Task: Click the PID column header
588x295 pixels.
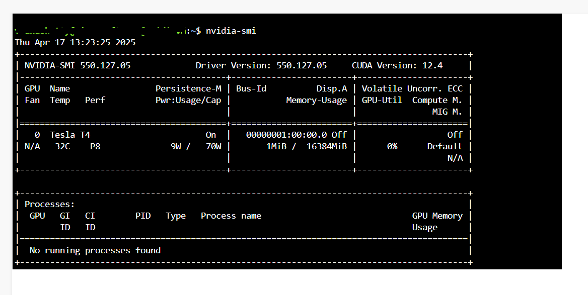Action: tap(143, 216)
